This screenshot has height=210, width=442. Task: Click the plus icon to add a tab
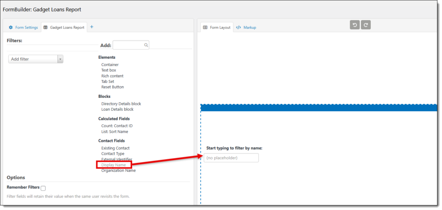92,27
